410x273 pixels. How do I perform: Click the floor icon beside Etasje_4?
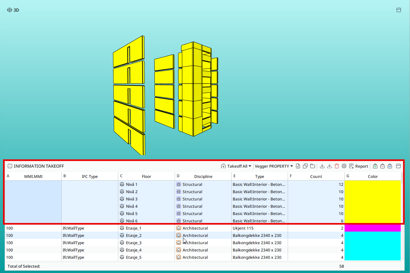[x=122, y=250]
